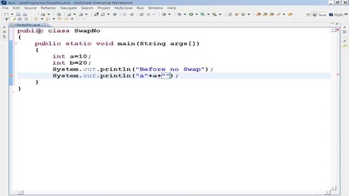
Task: Click the Previous Annotation toolbar icon
Action: [x=47, y=19]
